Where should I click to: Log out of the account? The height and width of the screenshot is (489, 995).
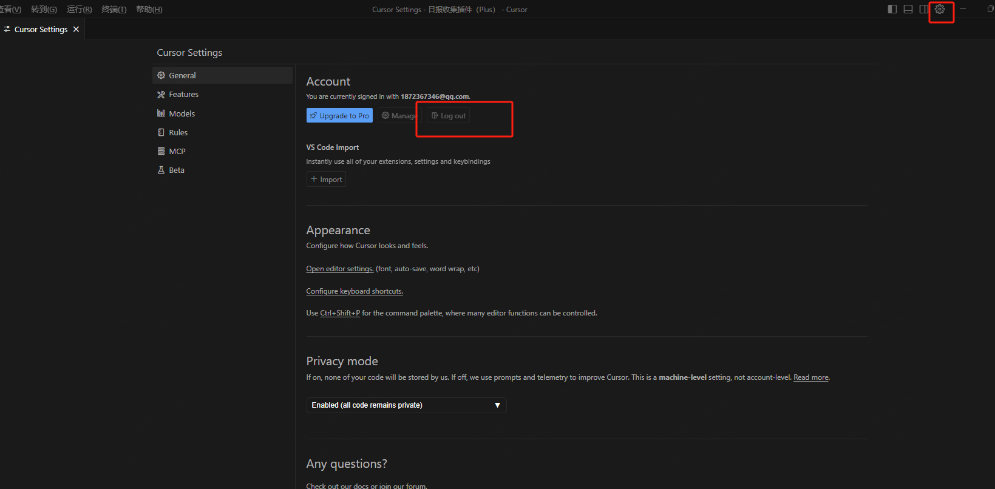[x=448, y=115]
